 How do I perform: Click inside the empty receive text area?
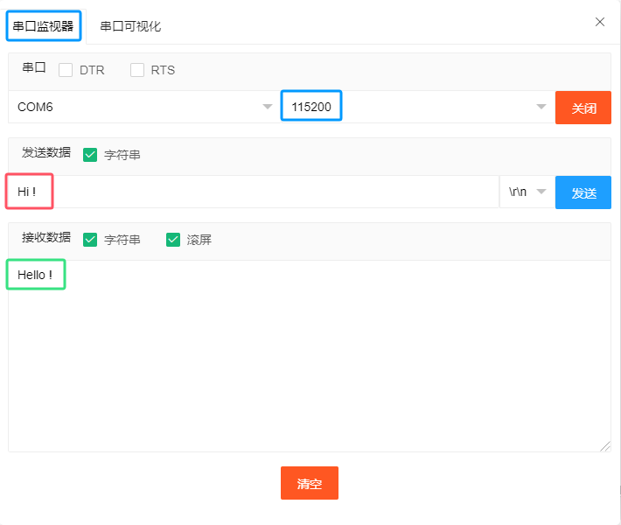pyautogui.click(x=306, y=367)
